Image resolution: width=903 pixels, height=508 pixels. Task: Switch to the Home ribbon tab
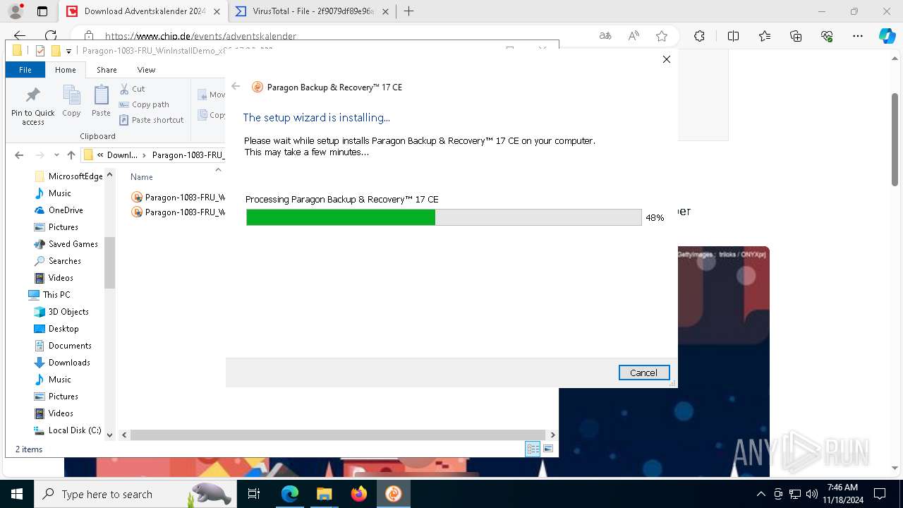[66, 70]
